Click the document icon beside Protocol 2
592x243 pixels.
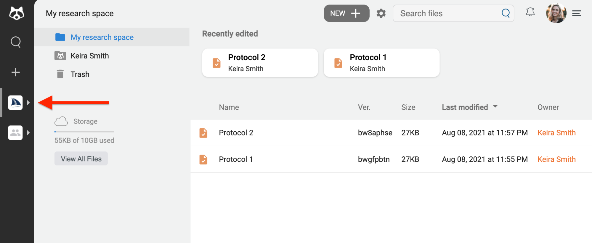coord(203,133)
